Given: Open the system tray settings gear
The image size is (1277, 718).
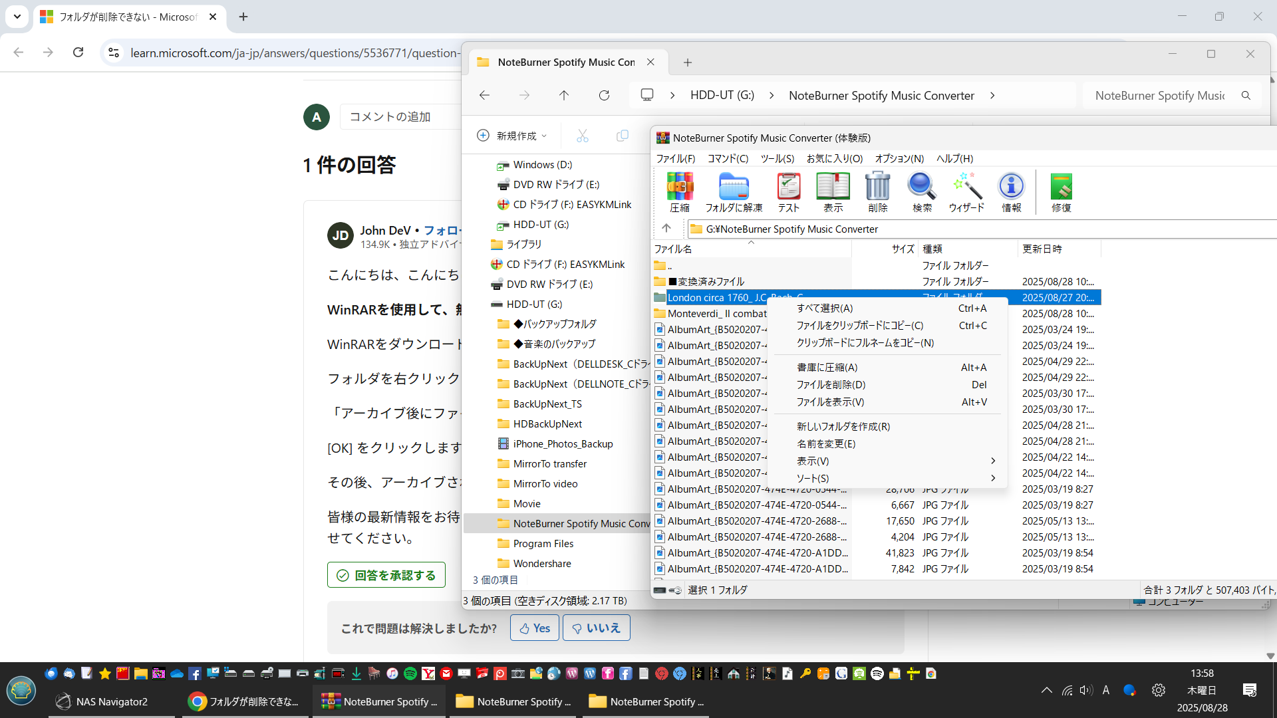Looking at the screenshot, I should [x=1159, y=690].
